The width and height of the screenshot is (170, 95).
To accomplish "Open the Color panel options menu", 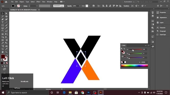I will click(x=149, y=45).
